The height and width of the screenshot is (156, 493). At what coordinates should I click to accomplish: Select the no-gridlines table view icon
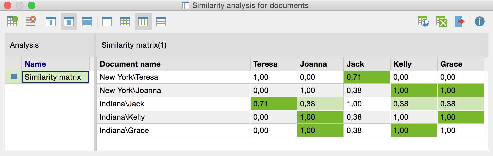(x=107, y=22)
